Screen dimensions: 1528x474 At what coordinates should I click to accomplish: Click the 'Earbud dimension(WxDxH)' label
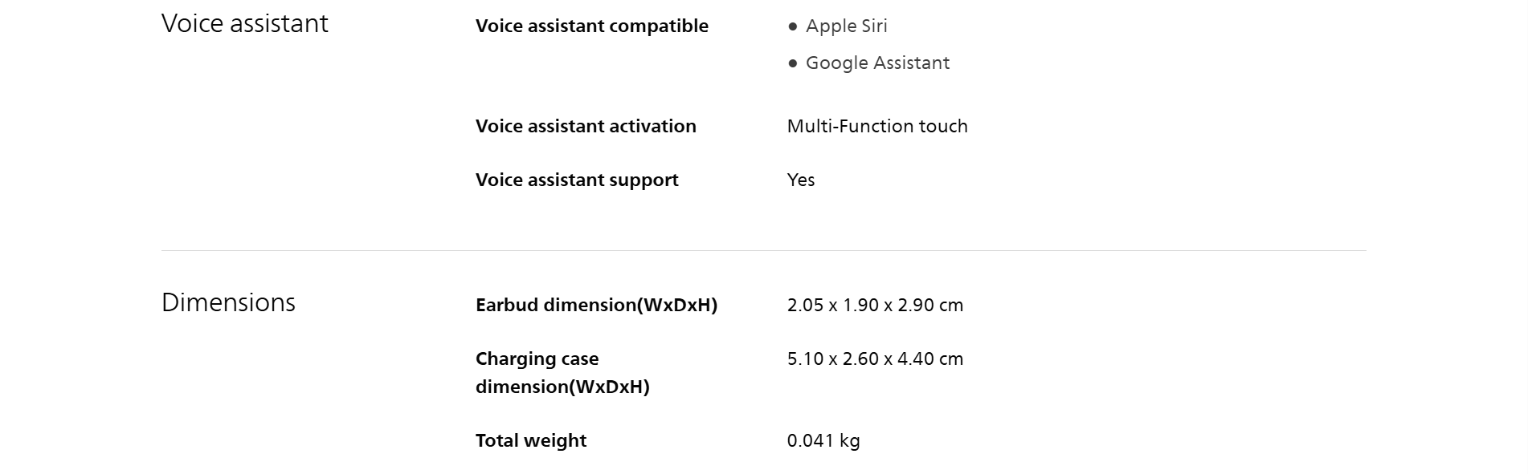[596, 305]
